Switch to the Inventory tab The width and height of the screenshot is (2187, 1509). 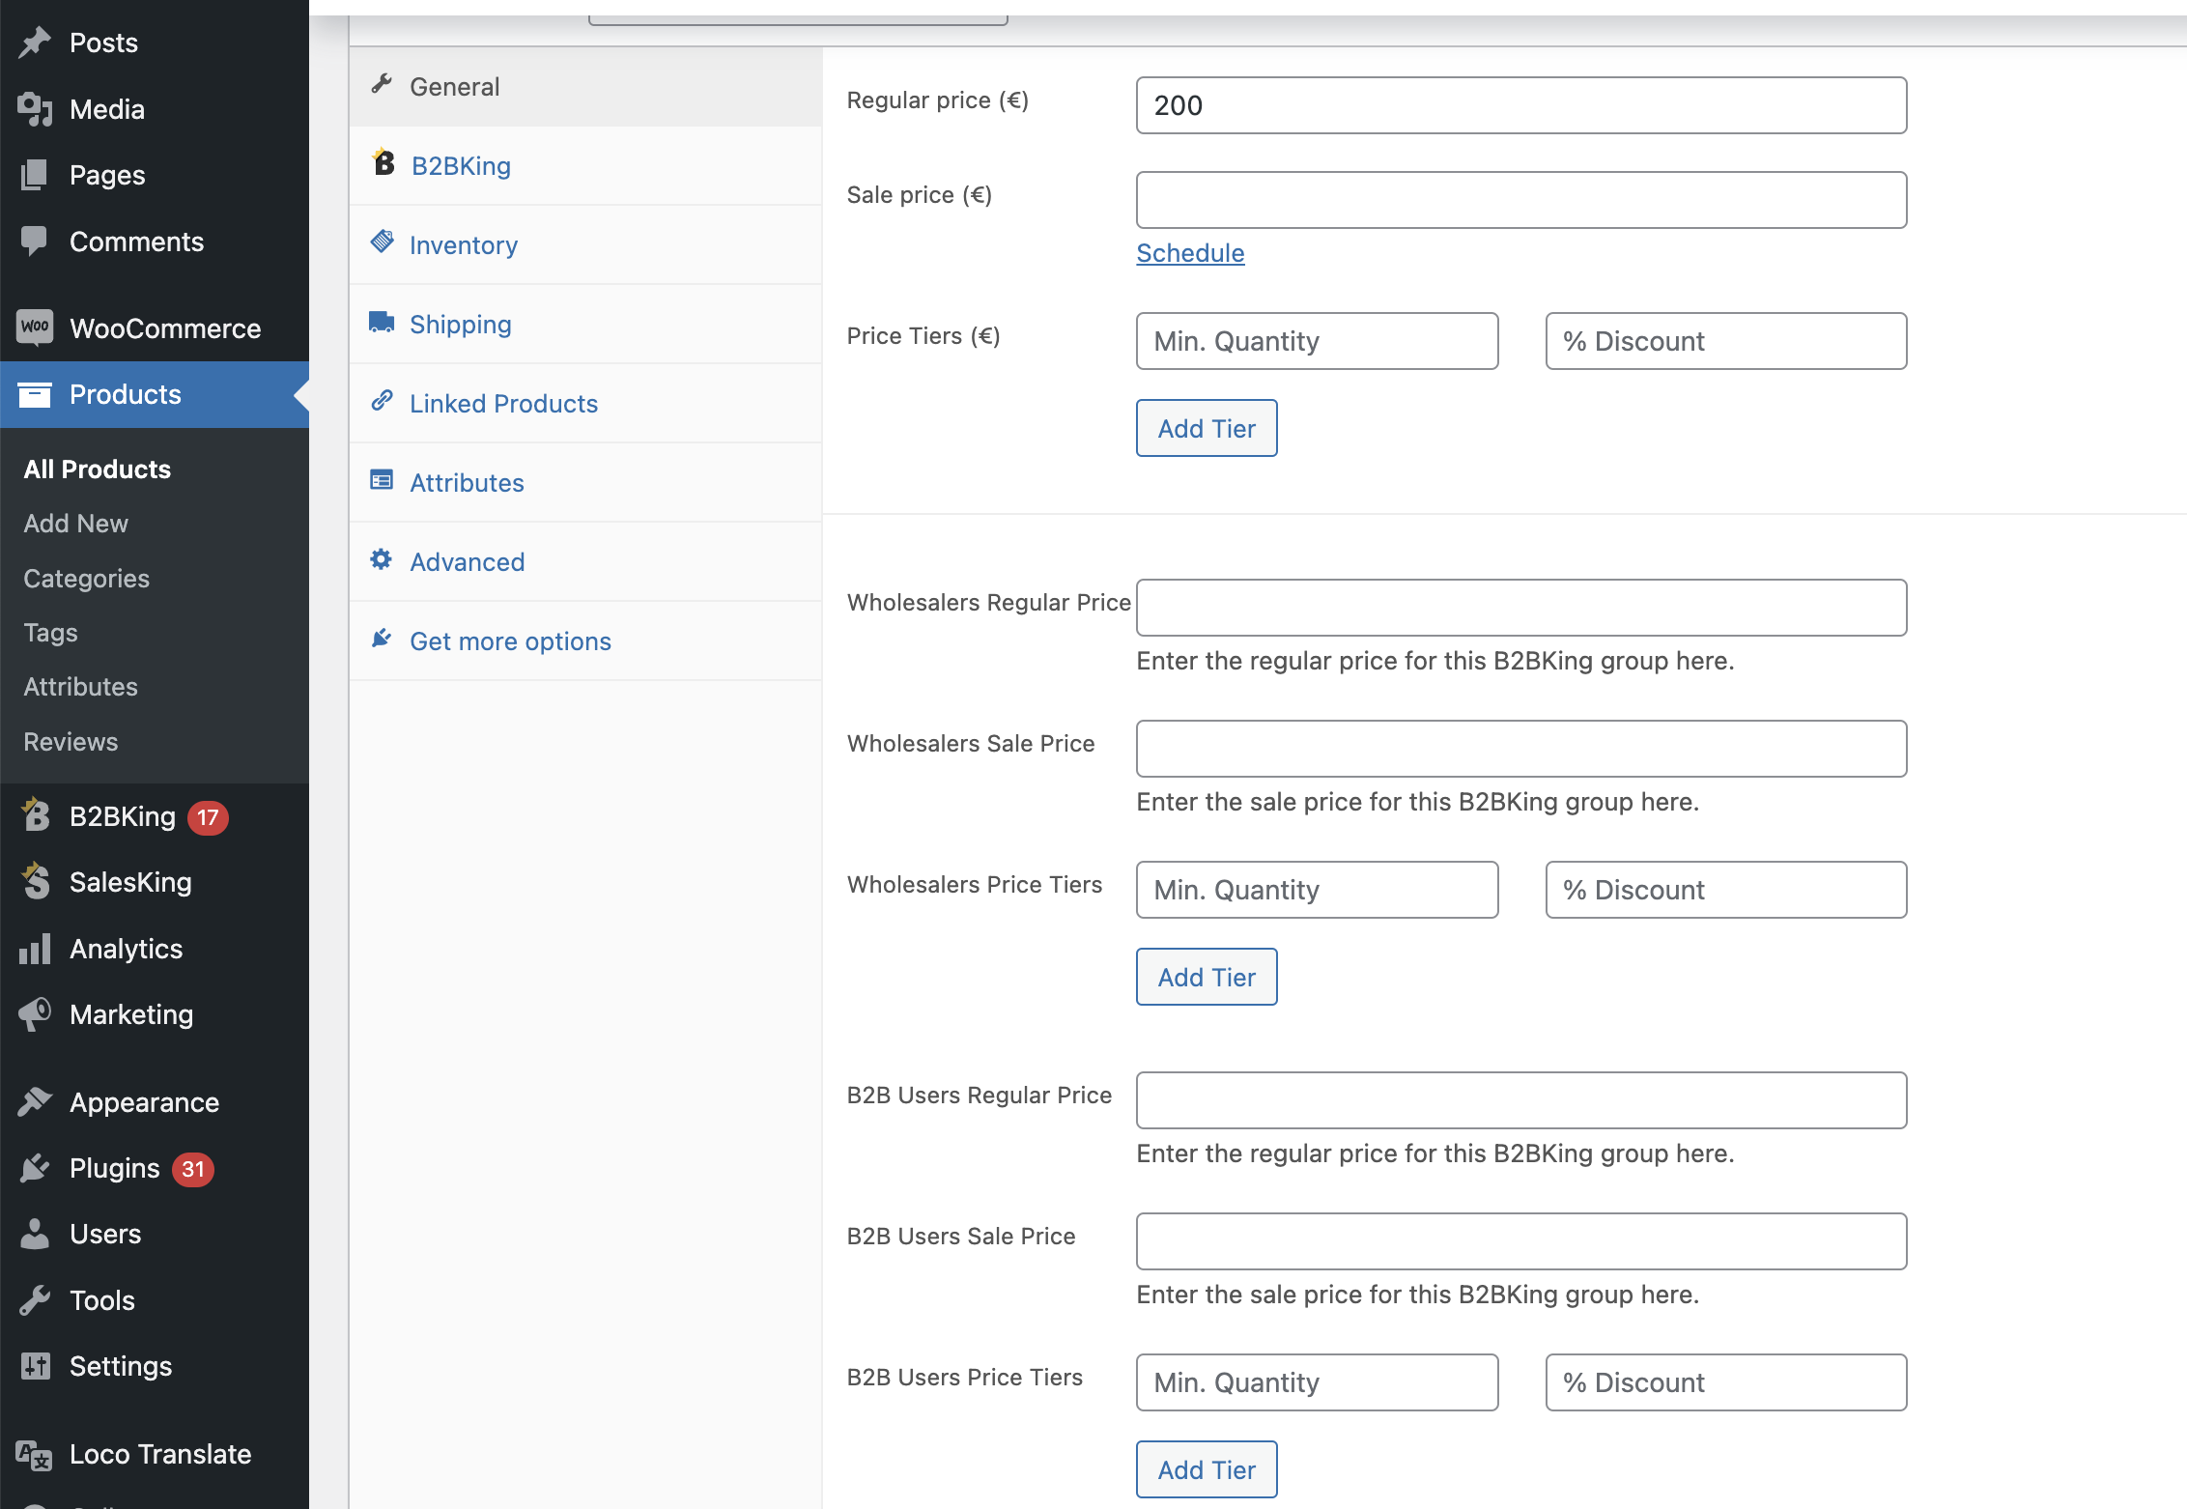(x=585, y=245)
